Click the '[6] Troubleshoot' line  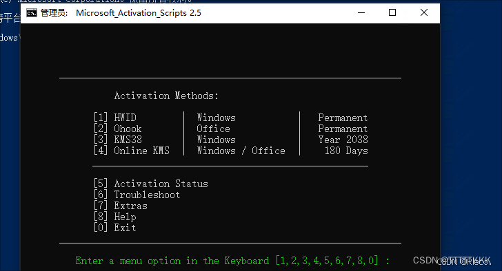[x=137, y=195]
